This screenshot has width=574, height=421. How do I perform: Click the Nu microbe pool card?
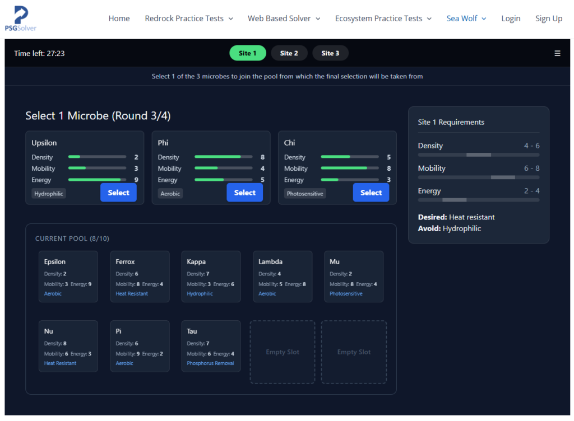click(x=68, y=346)
